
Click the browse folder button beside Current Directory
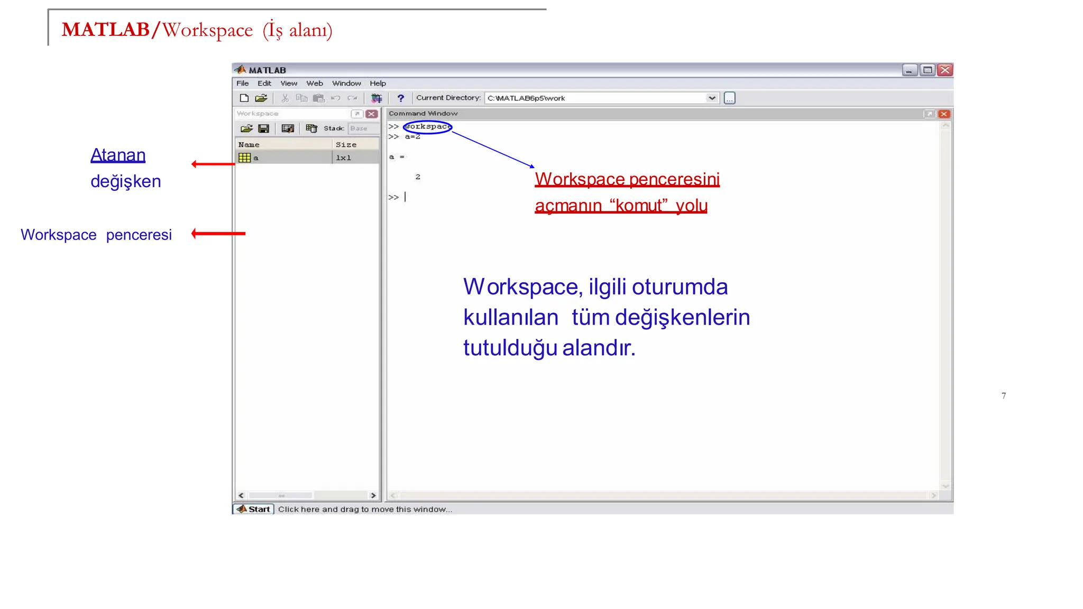(x=729, y=98)
